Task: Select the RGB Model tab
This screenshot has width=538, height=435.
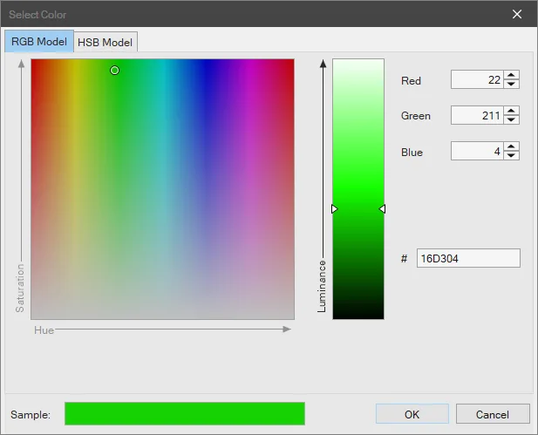Action: point(39,41)
